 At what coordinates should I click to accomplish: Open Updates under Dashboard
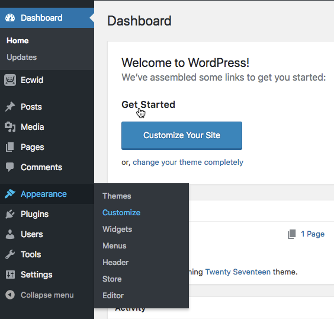point(21,57)
